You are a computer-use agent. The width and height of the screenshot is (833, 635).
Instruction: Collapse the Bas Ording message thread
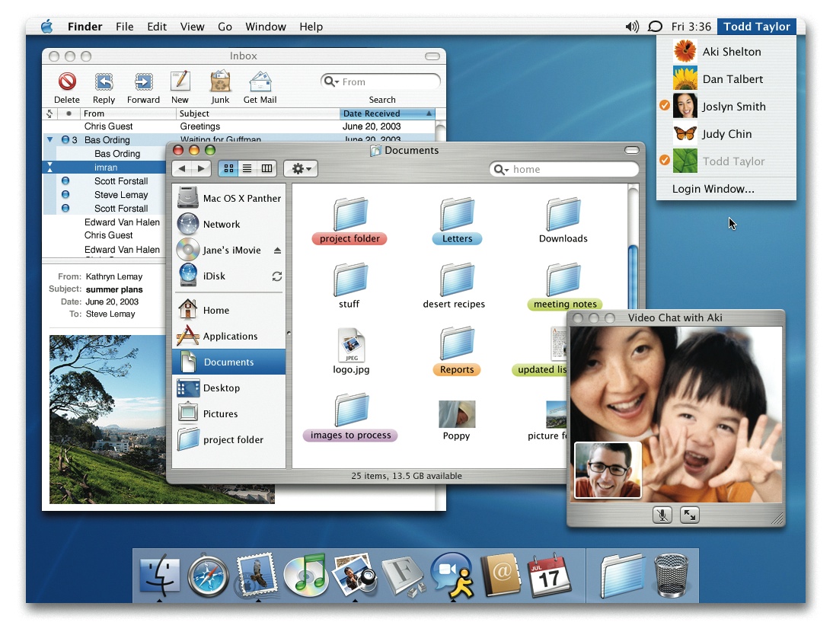(x=50, y=140)
